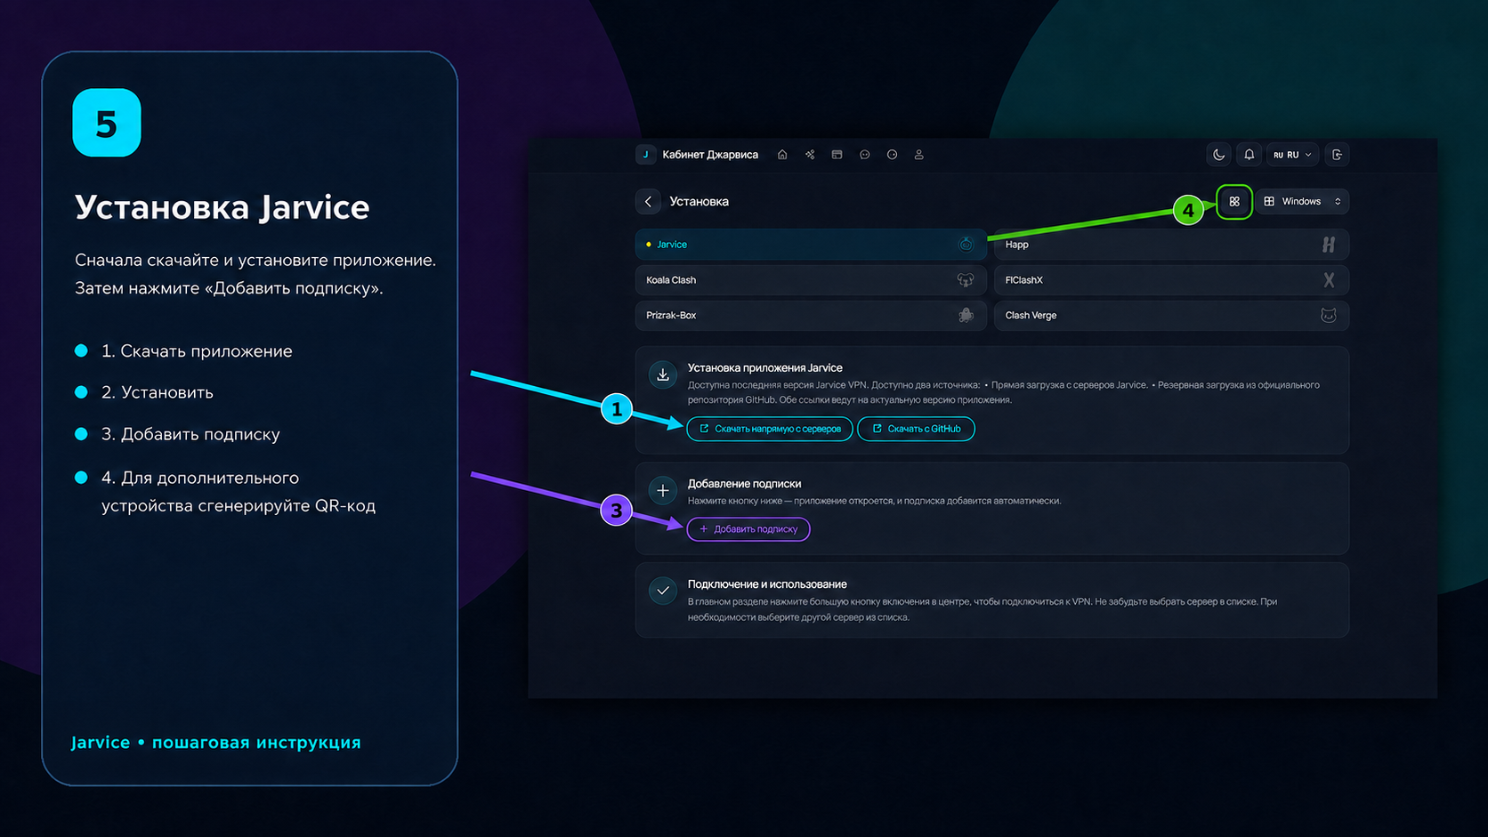Select the Prizrak-Box app tile
Viewport: 1488px width, 837px height.
tap(811, 316)
